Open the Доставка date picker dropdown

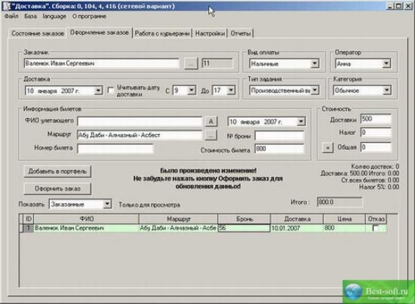click(98, 91)
